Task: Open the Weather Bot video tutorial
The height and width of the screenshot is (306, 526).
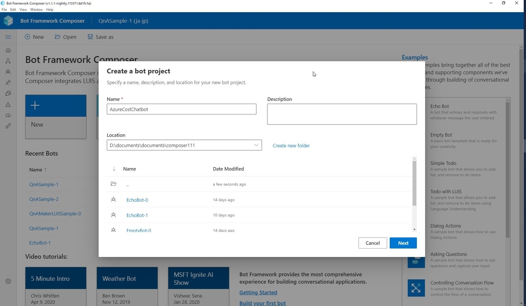Action: pos(127,287)
